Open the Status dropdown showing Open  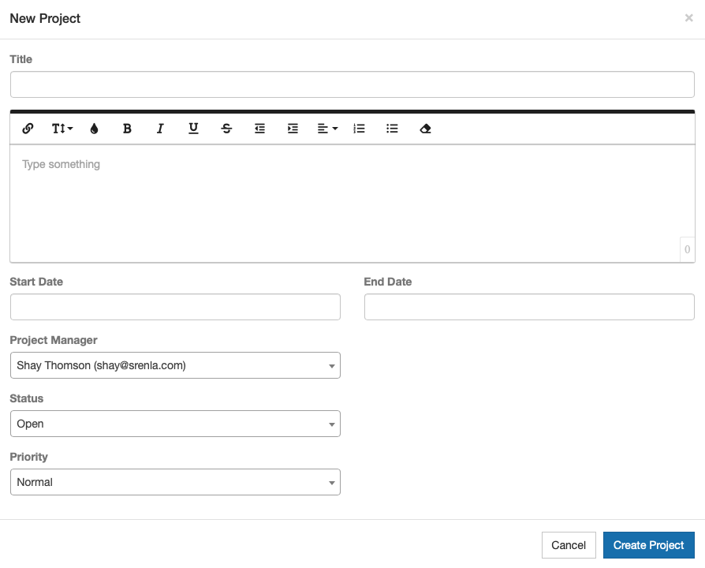(175, 424)
